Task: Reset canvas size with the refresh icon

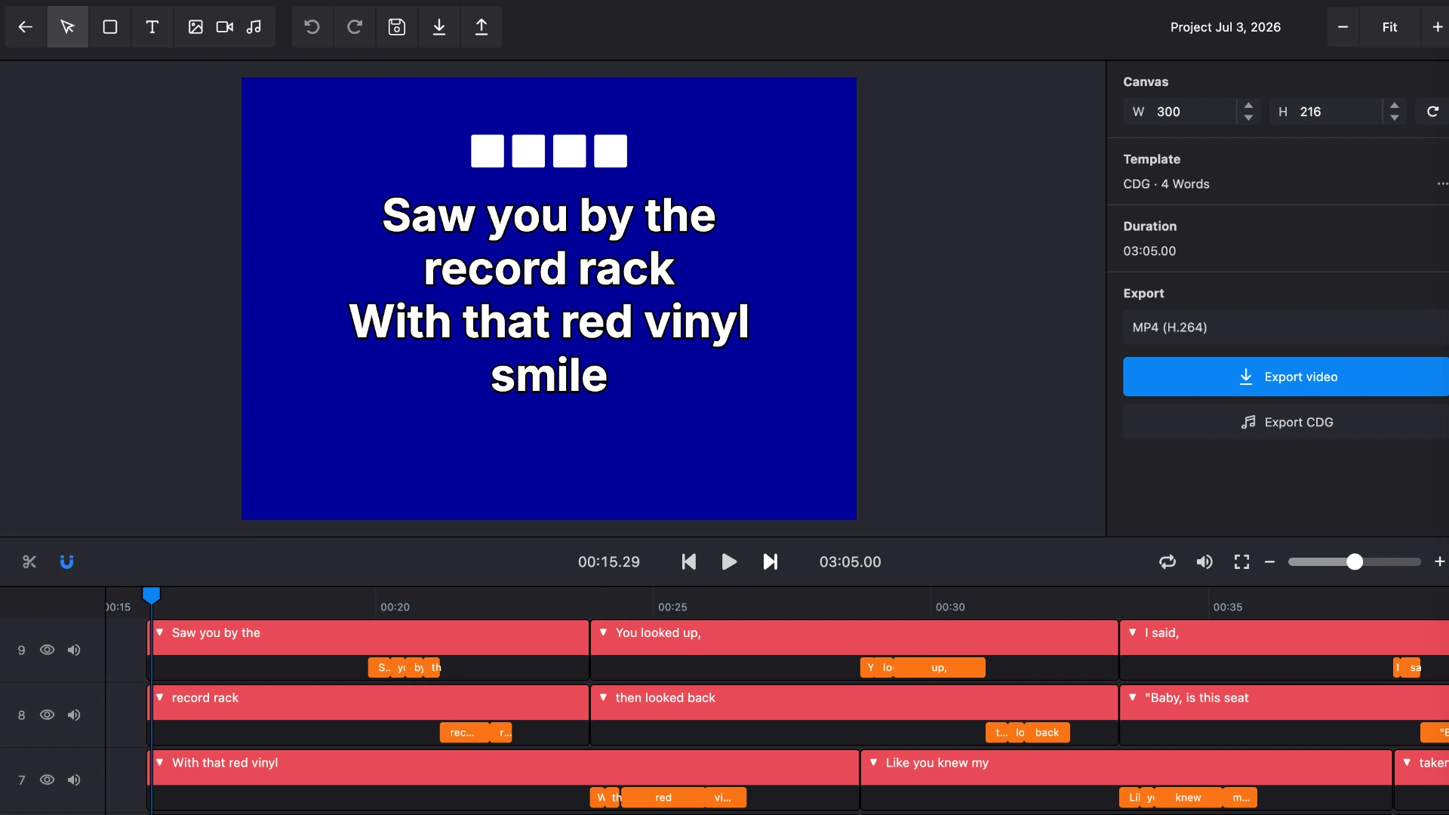Action: click(1432, 112)
